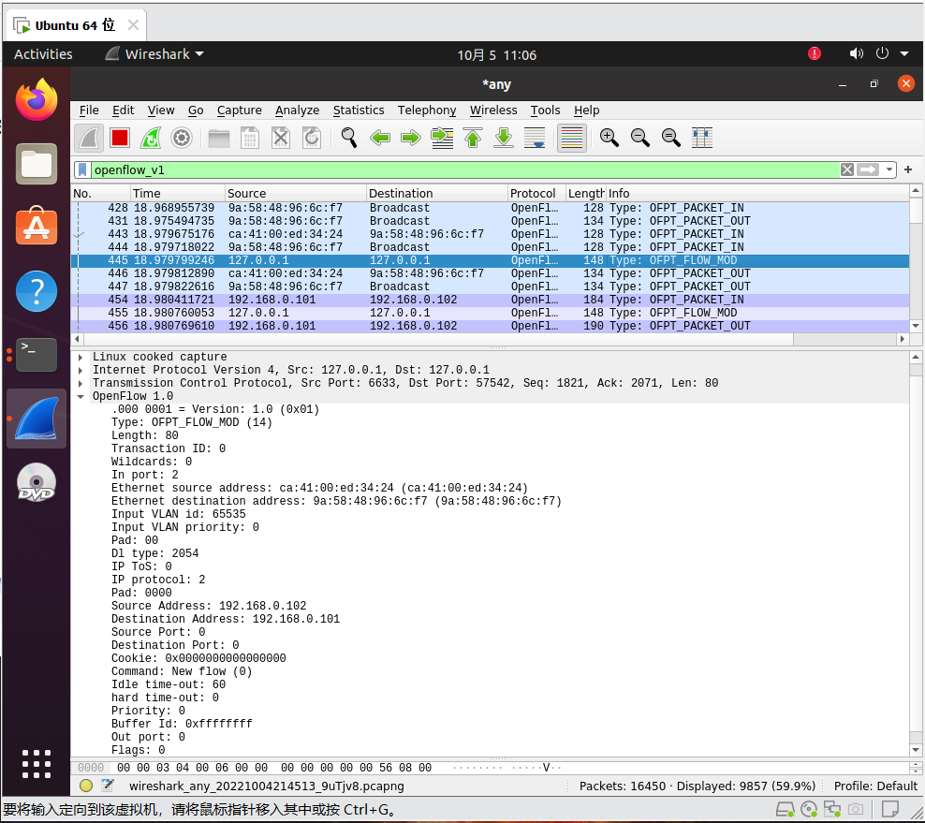Sort packets by the No. column header
Viewport: 925px width, 823px height.
tap(101, 194)
